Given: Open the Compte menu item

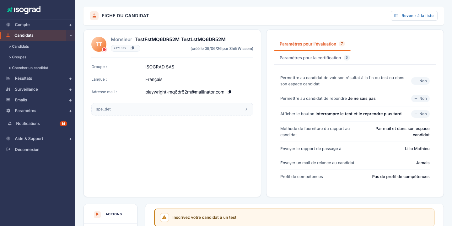Looking at the screenshot, I should tap(38, 24).
